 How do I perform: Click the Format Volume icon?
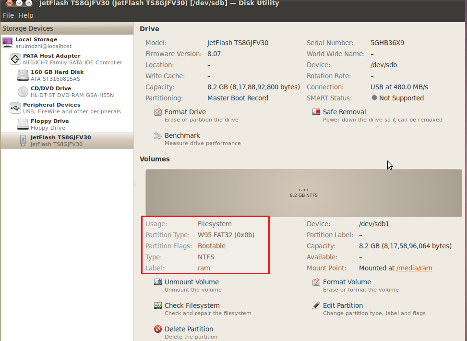316,282
